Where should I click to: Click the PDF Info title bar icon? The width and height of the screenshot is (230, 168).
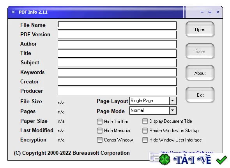click(x=13, y=12)
